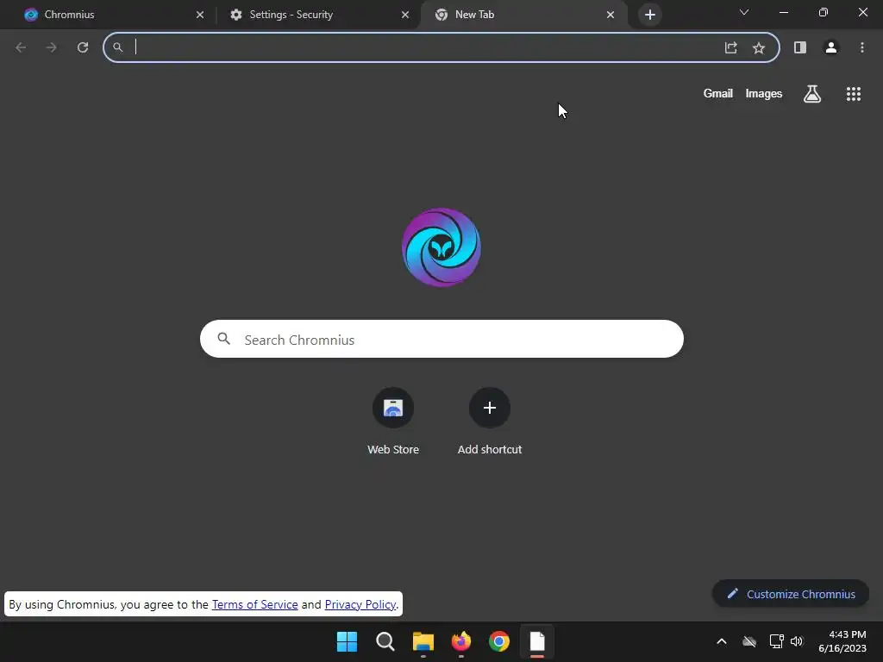Launch Chrome from the taskbar

pyautogui.click(x=499, y=641)
